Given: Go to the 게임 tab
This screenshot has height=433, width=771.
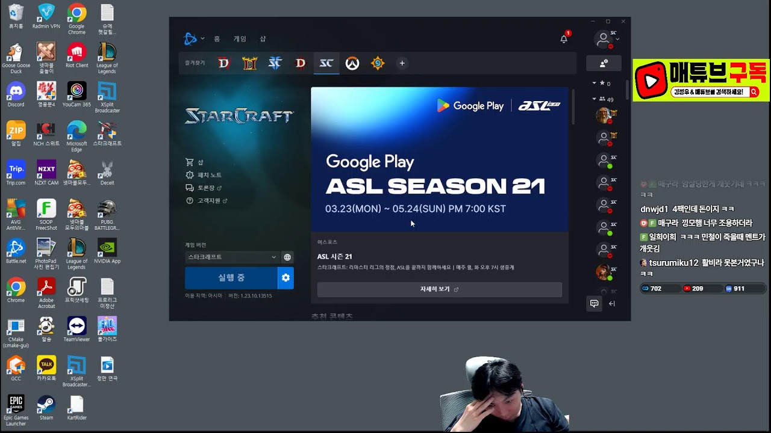Looking at the screenshot, I should [240, 39].
